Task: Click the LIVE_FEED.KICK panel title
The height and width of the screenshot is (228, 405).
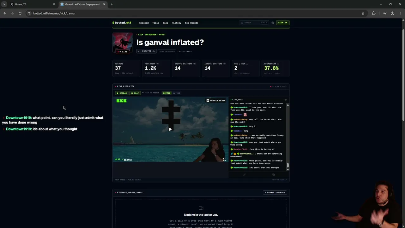Action: (126, 86)
